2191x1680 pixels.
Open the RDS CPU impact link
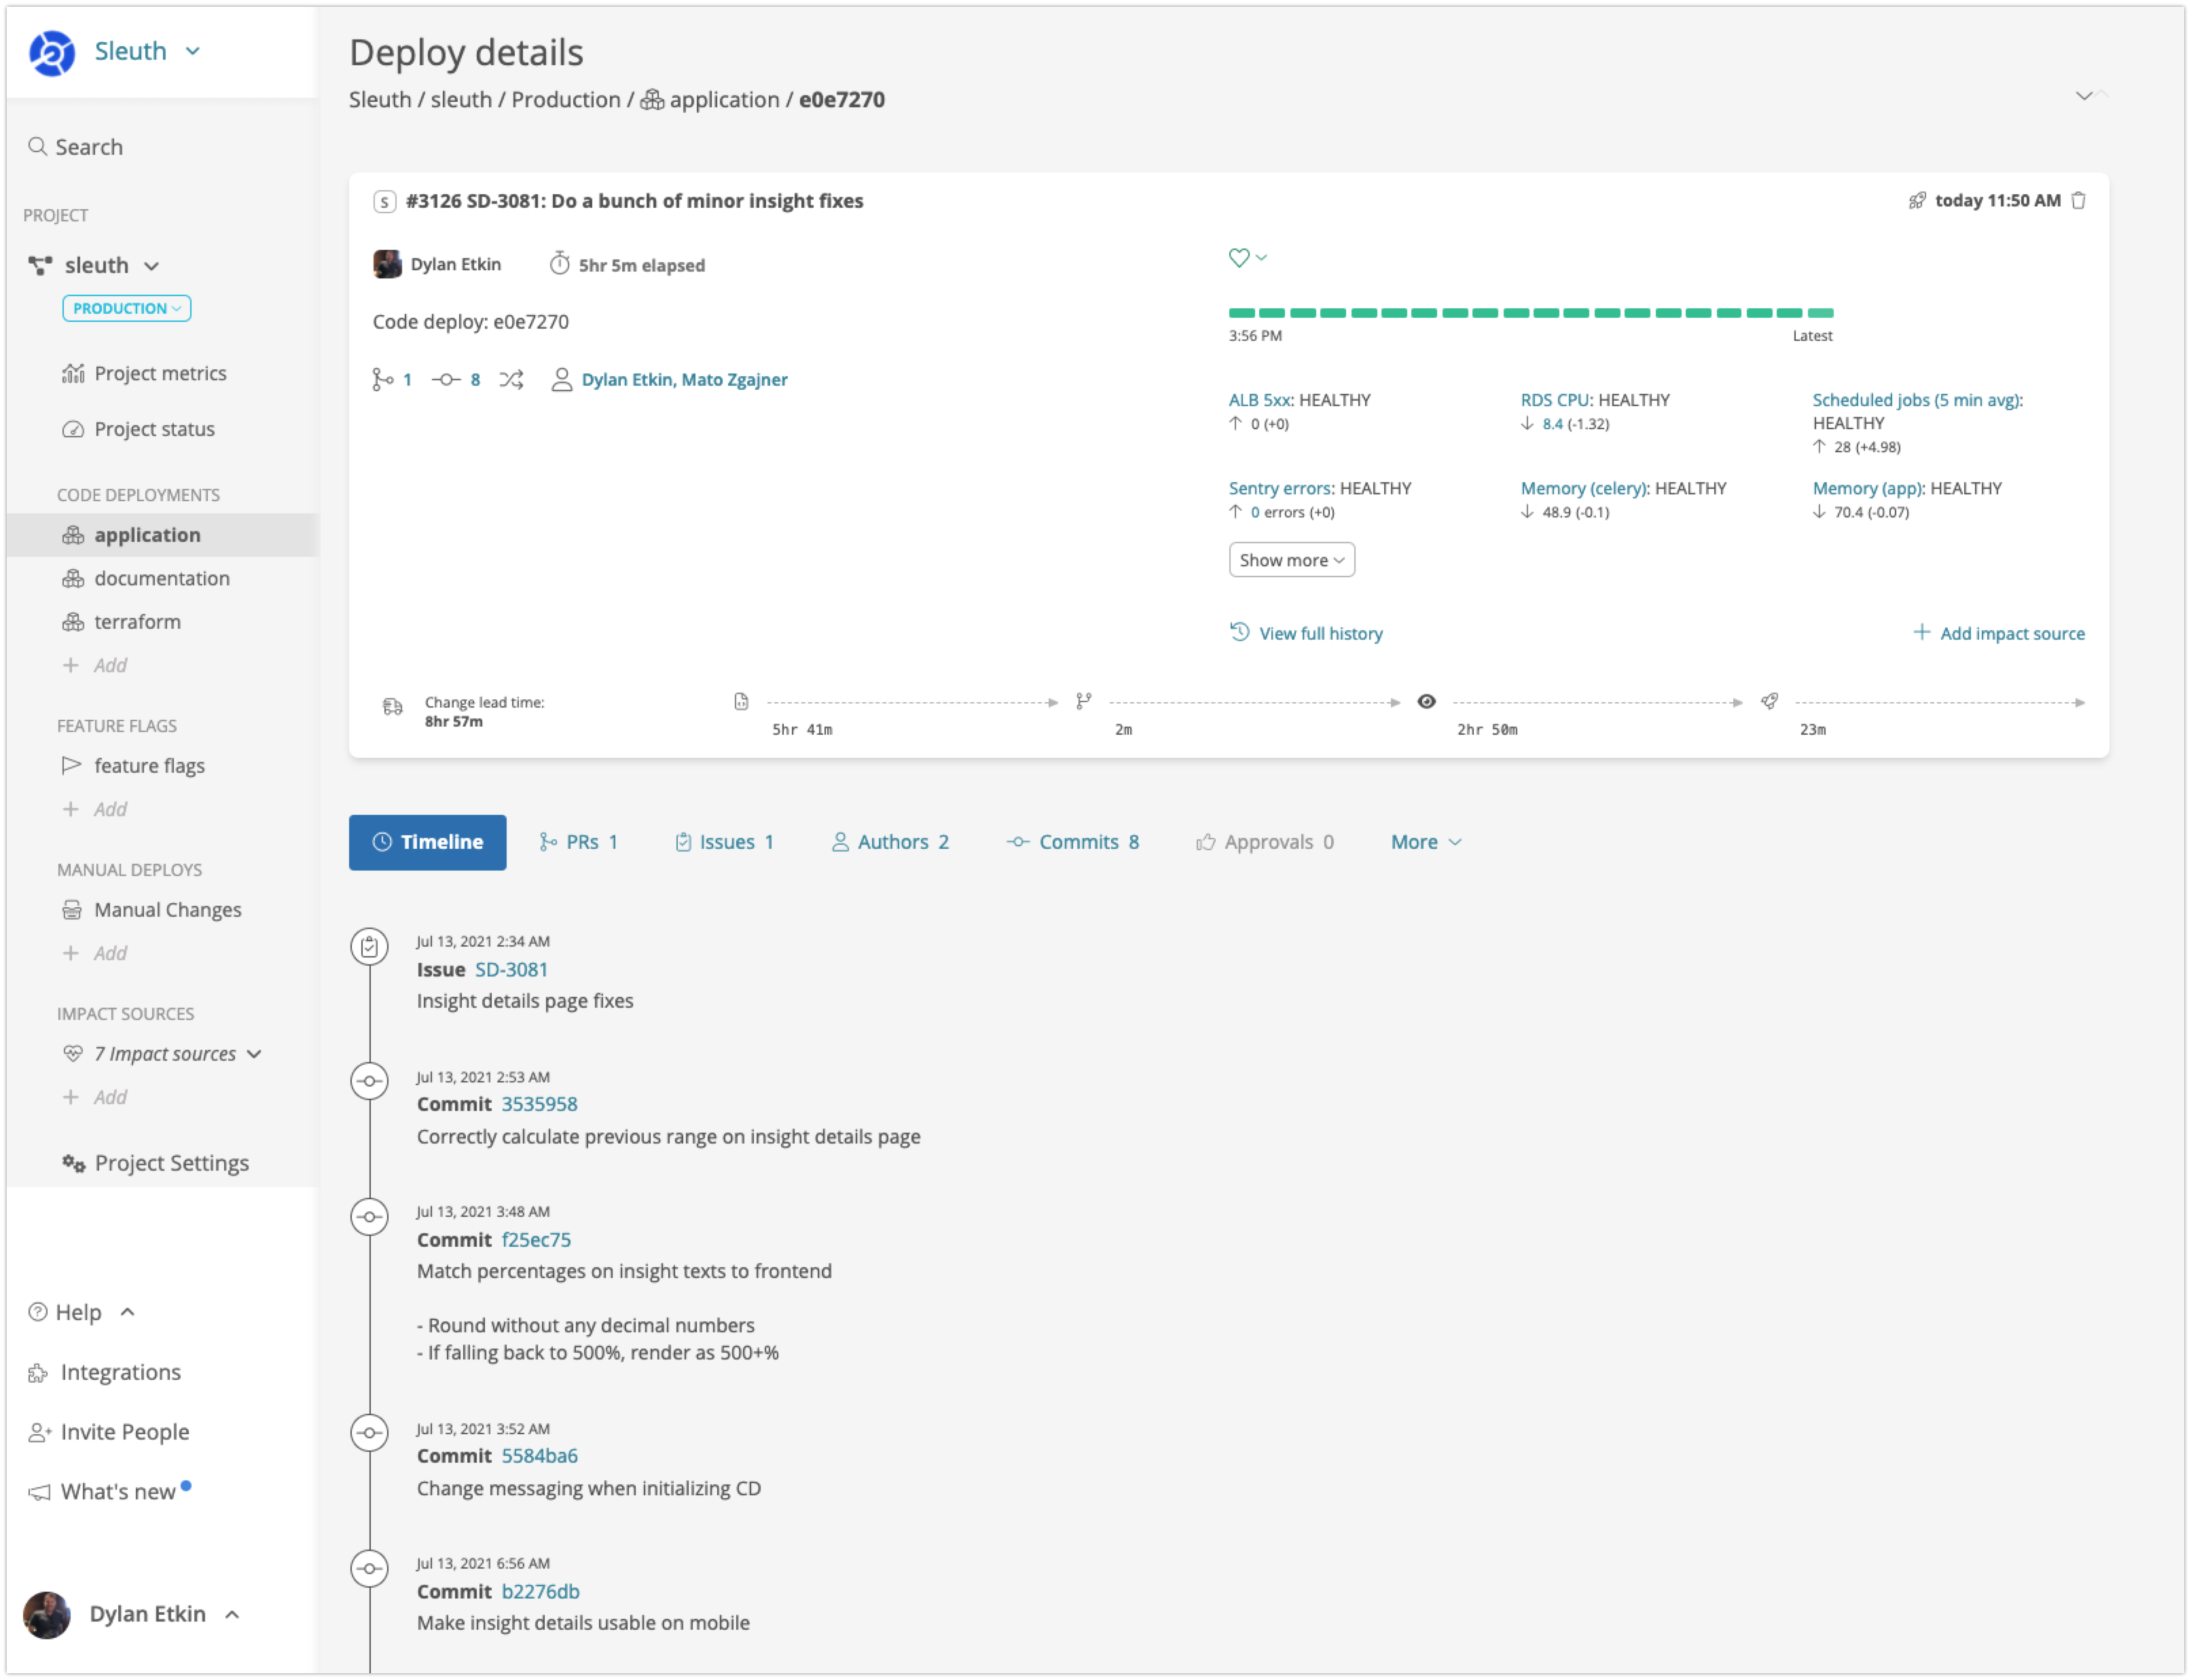coord(1555,400)
